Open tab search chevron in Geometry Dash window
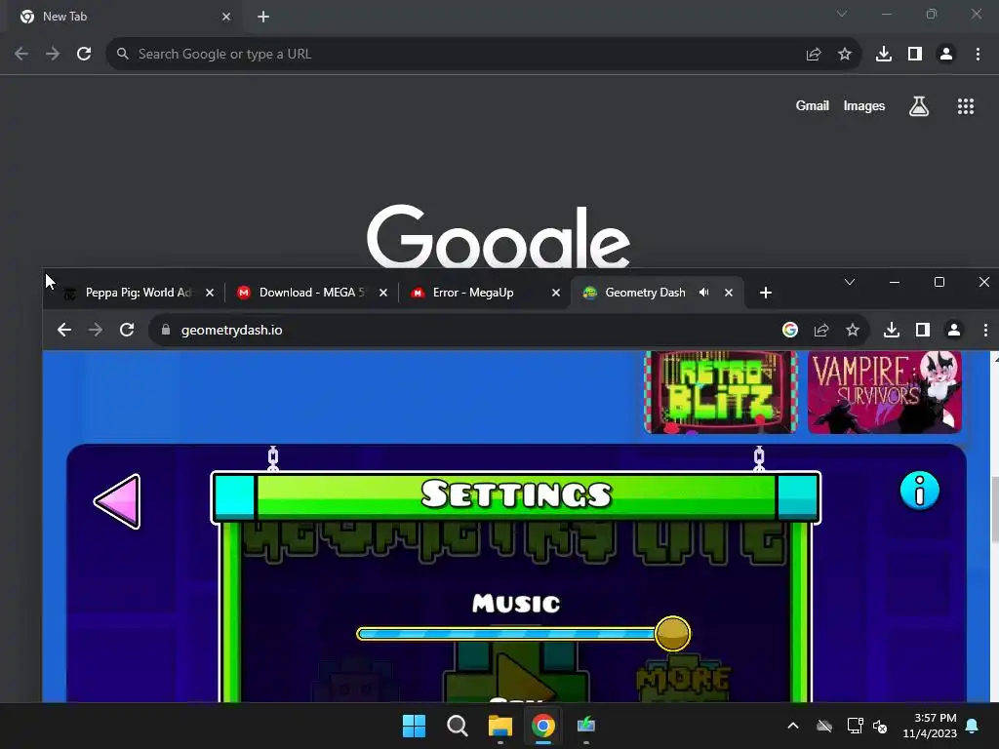The height and width of the screenshot is (749, 999). coord(850,282)
